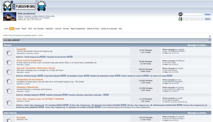Viewport: 213px width, 122px height.
Task: Open General. Consultas. Peticiones. Varios board
Action: [x=36, y=68]
